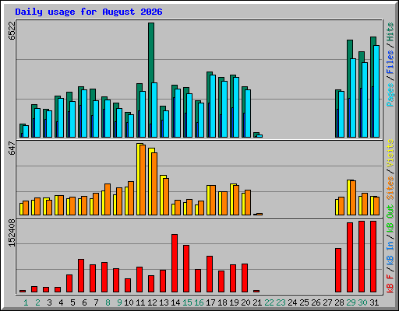The height and width of the screenshot is (311, 399).
Task: Select the red kB bar for day 30
Action: point(362,257)
